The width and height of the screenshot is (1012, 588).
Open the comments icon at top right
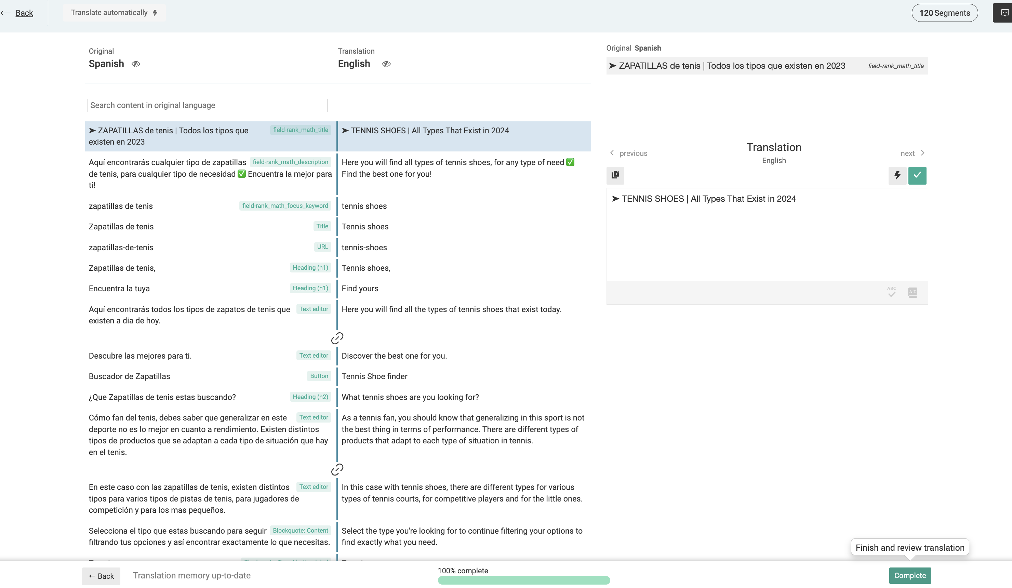1004,13
